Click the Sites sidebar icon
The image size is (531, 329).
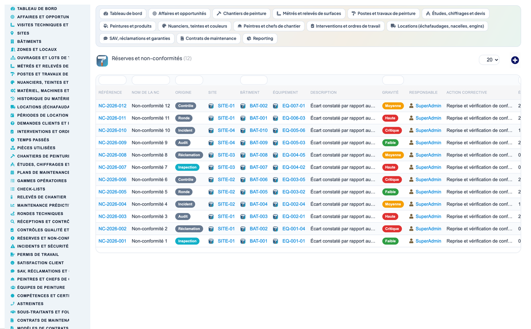point(12,33)
